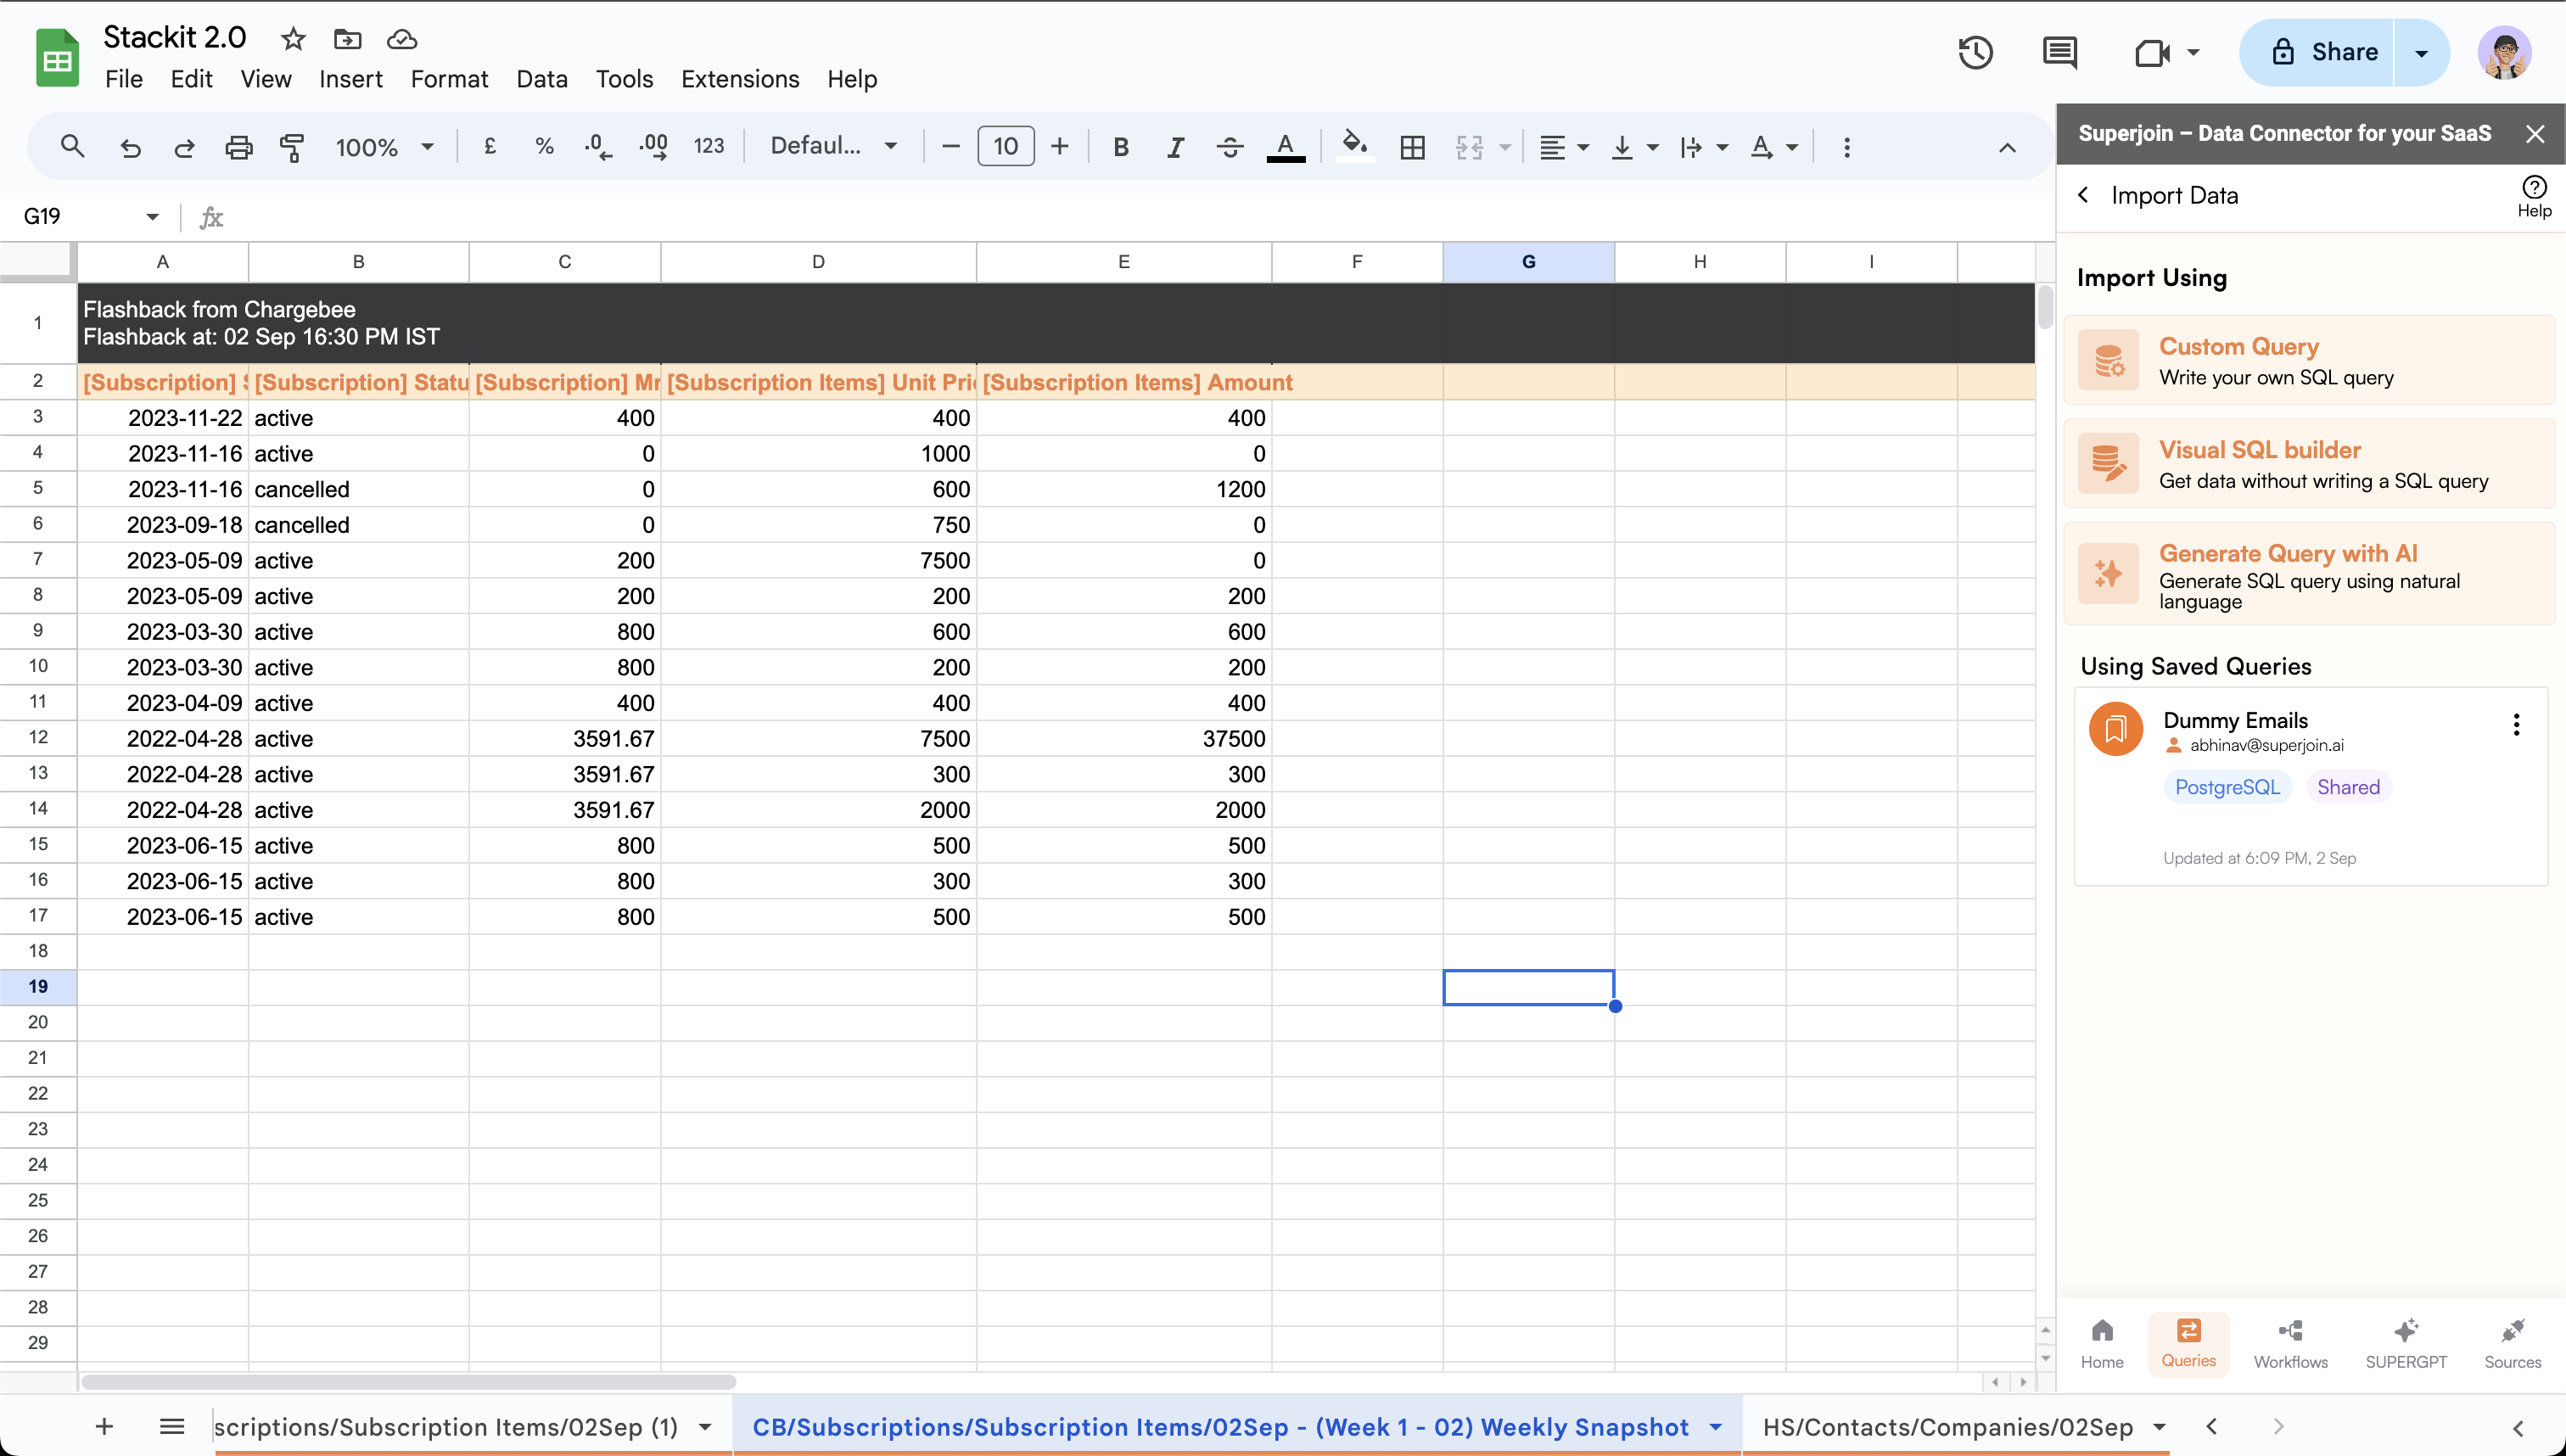Click the paint format roller icon
Screen dimensions: 2566x1456
tap(292, 147)
